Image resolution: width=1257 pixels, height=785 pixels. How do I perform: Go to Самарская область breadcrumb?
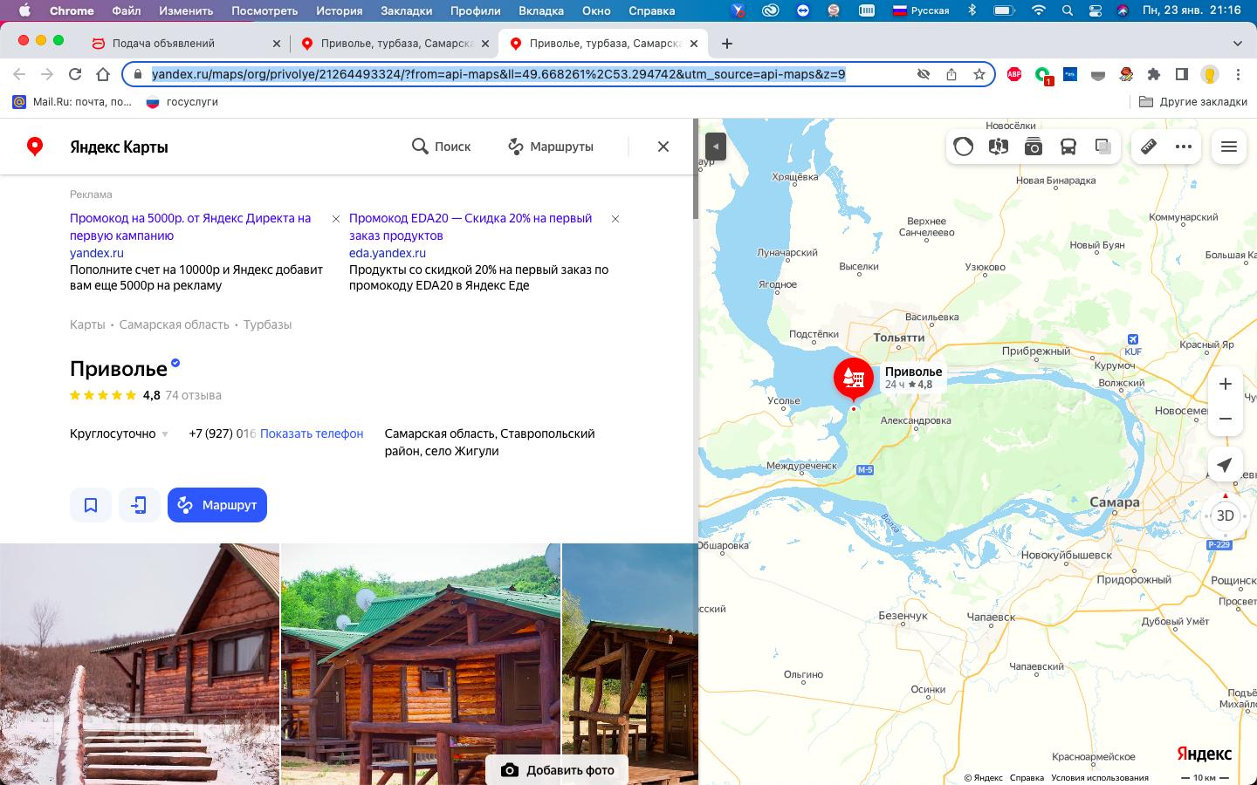click(175, 324)
